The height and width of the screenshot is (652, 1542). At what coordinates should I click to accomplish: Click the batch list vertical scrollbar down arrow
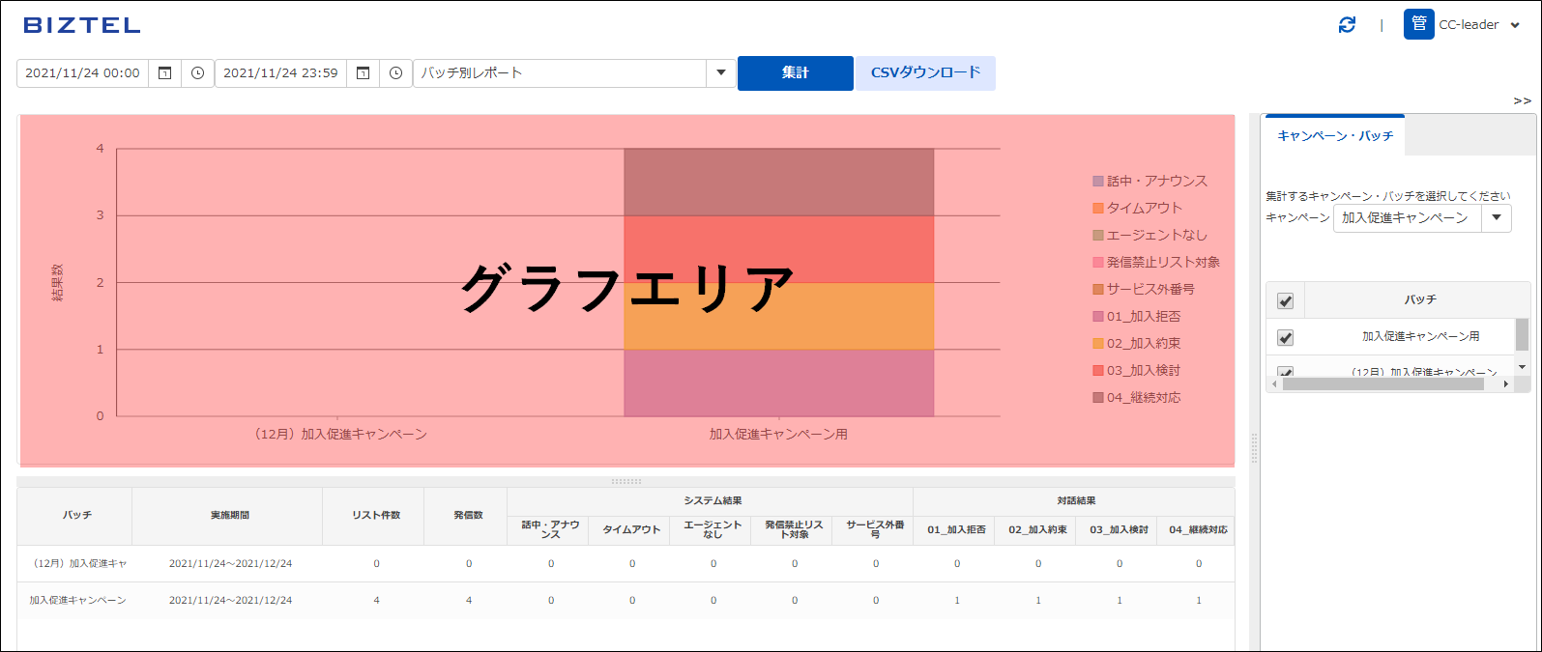click(1522, 367)
